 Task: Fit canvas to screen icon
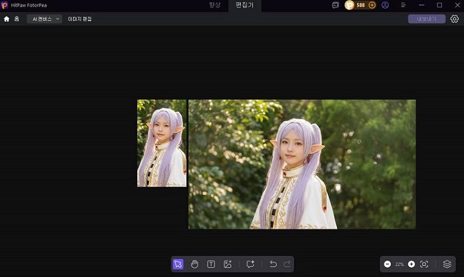coord(424,264)
